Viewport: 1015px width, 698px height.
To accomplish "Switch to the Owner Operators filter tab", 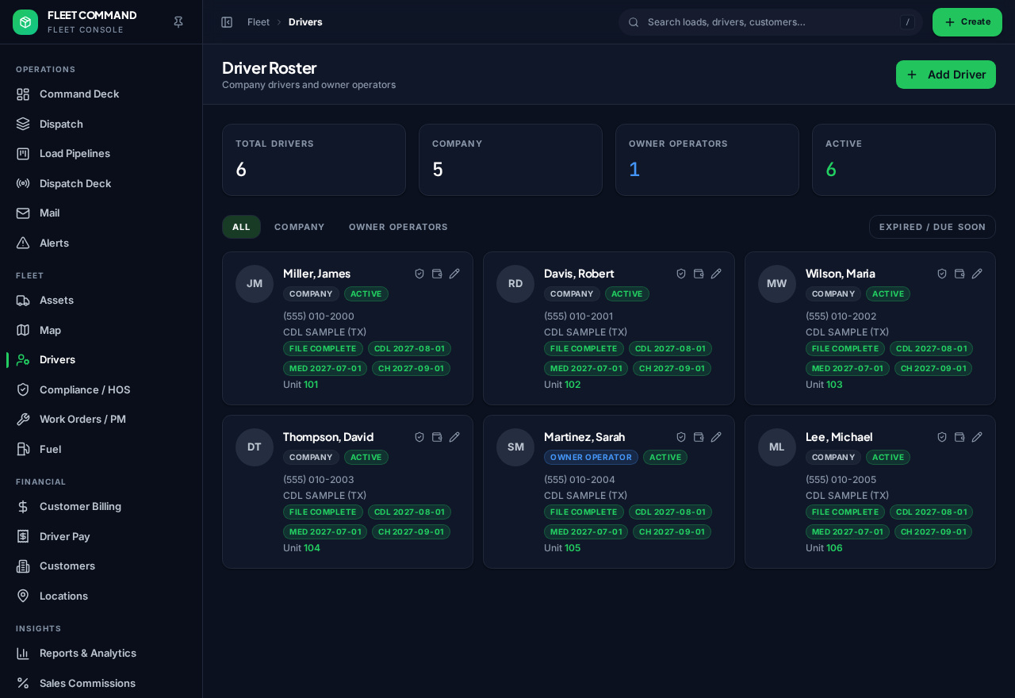I will pyautogui.click(x=398, y=227).
